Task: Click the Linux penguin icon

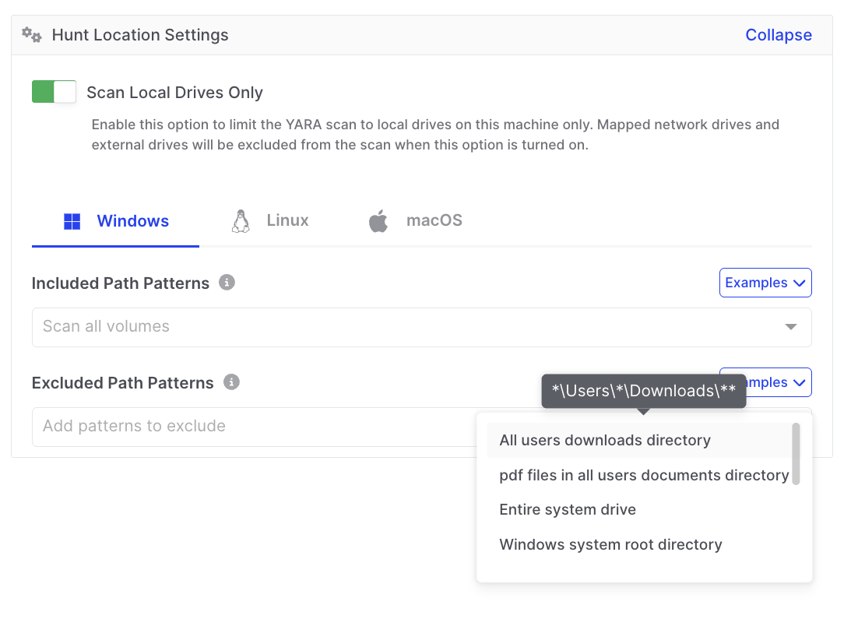Action: click(x=241, y=222)
